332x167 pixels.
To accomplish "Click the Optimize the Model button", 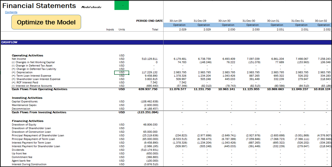I will coord(46,22).
